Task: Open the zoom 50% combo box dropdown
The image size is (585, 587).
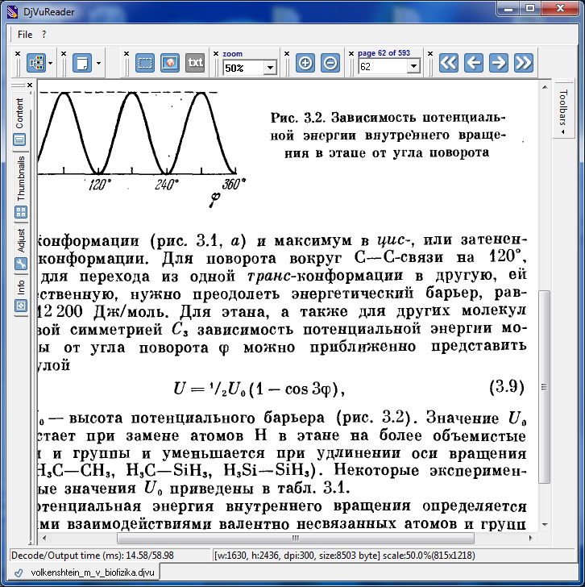Action: click(270, 68)
